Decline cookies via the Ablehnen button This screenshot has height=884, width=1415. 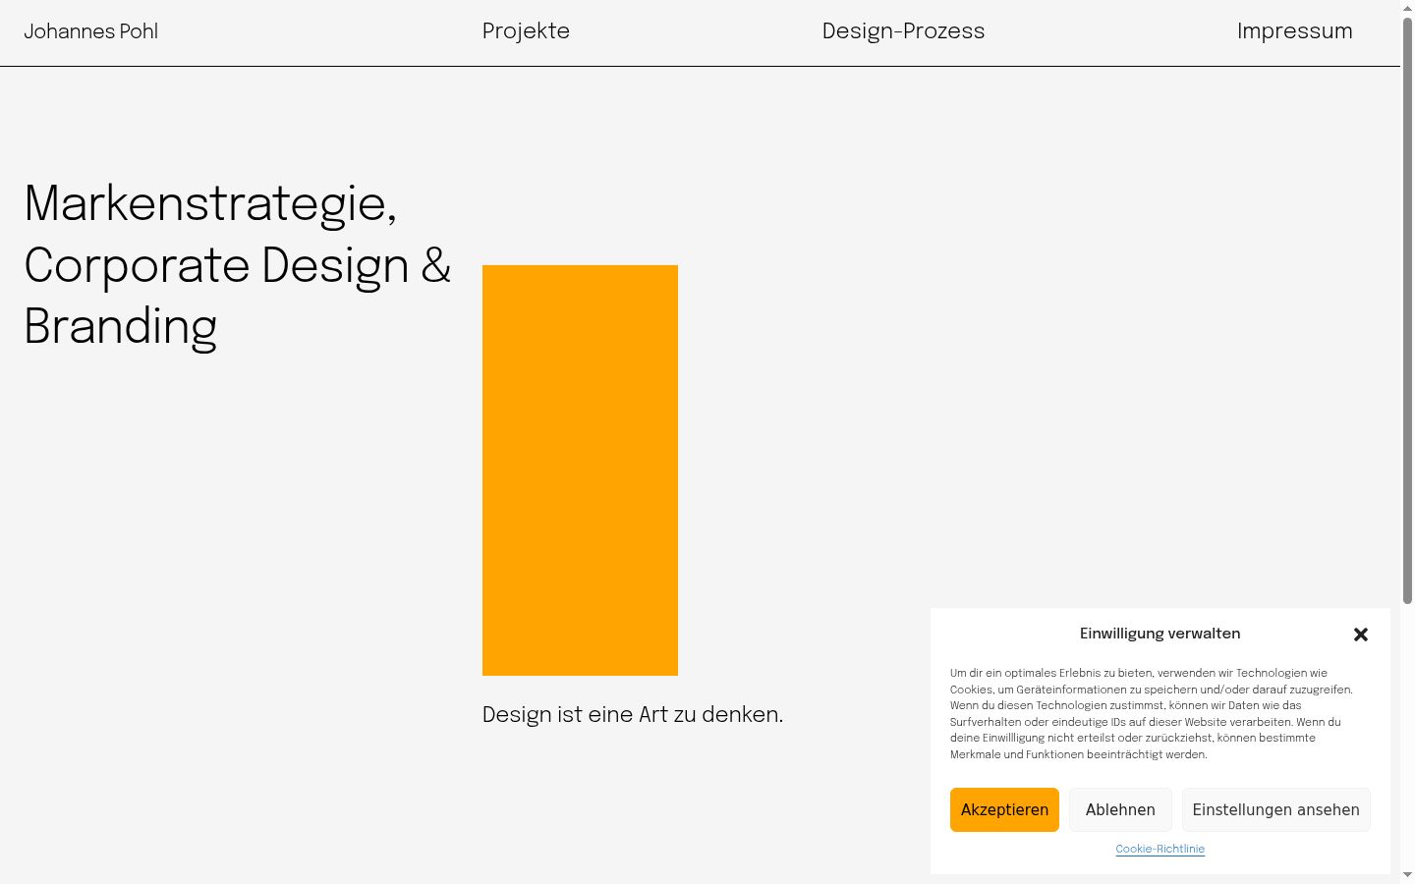(x=1120, y=809)
